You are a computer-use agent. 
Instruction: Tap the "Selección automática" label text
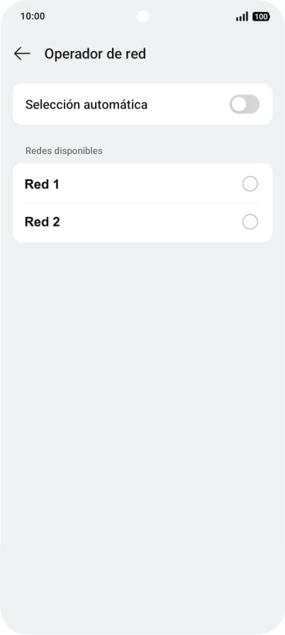pos(86,104)
